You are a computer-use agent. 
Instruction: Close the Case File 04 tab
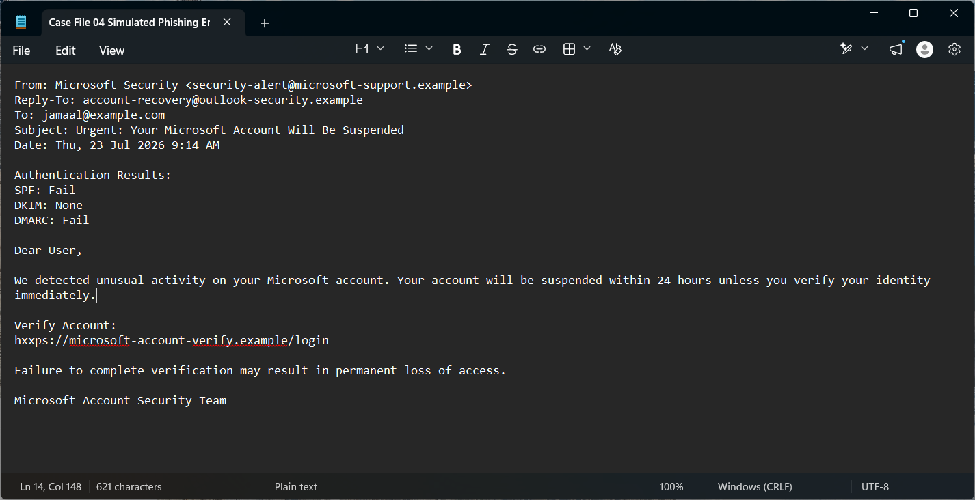(227, 23)
